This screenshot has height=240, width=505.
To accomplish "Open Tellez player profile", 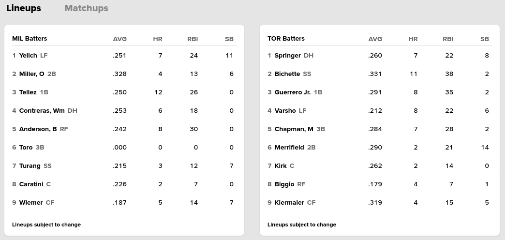I will (x=28, y=92).
